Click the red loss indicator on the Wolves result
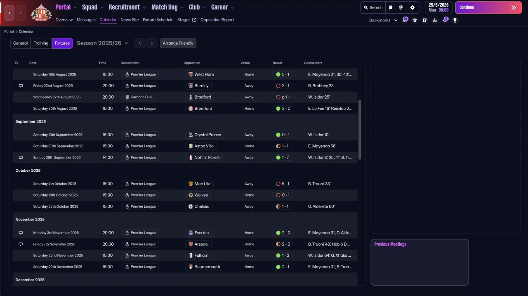528x296 pixels. click(x=278, y=195)
